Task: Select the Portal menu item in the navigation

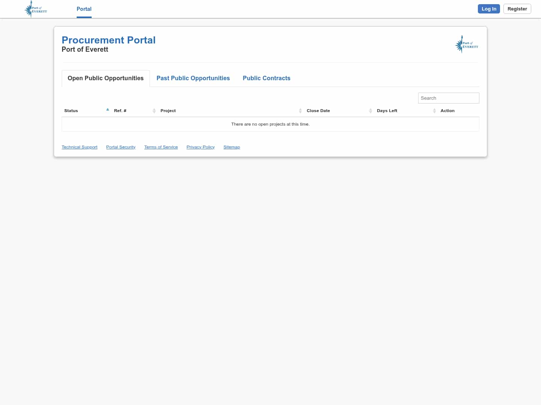Action: pos(84,9)
